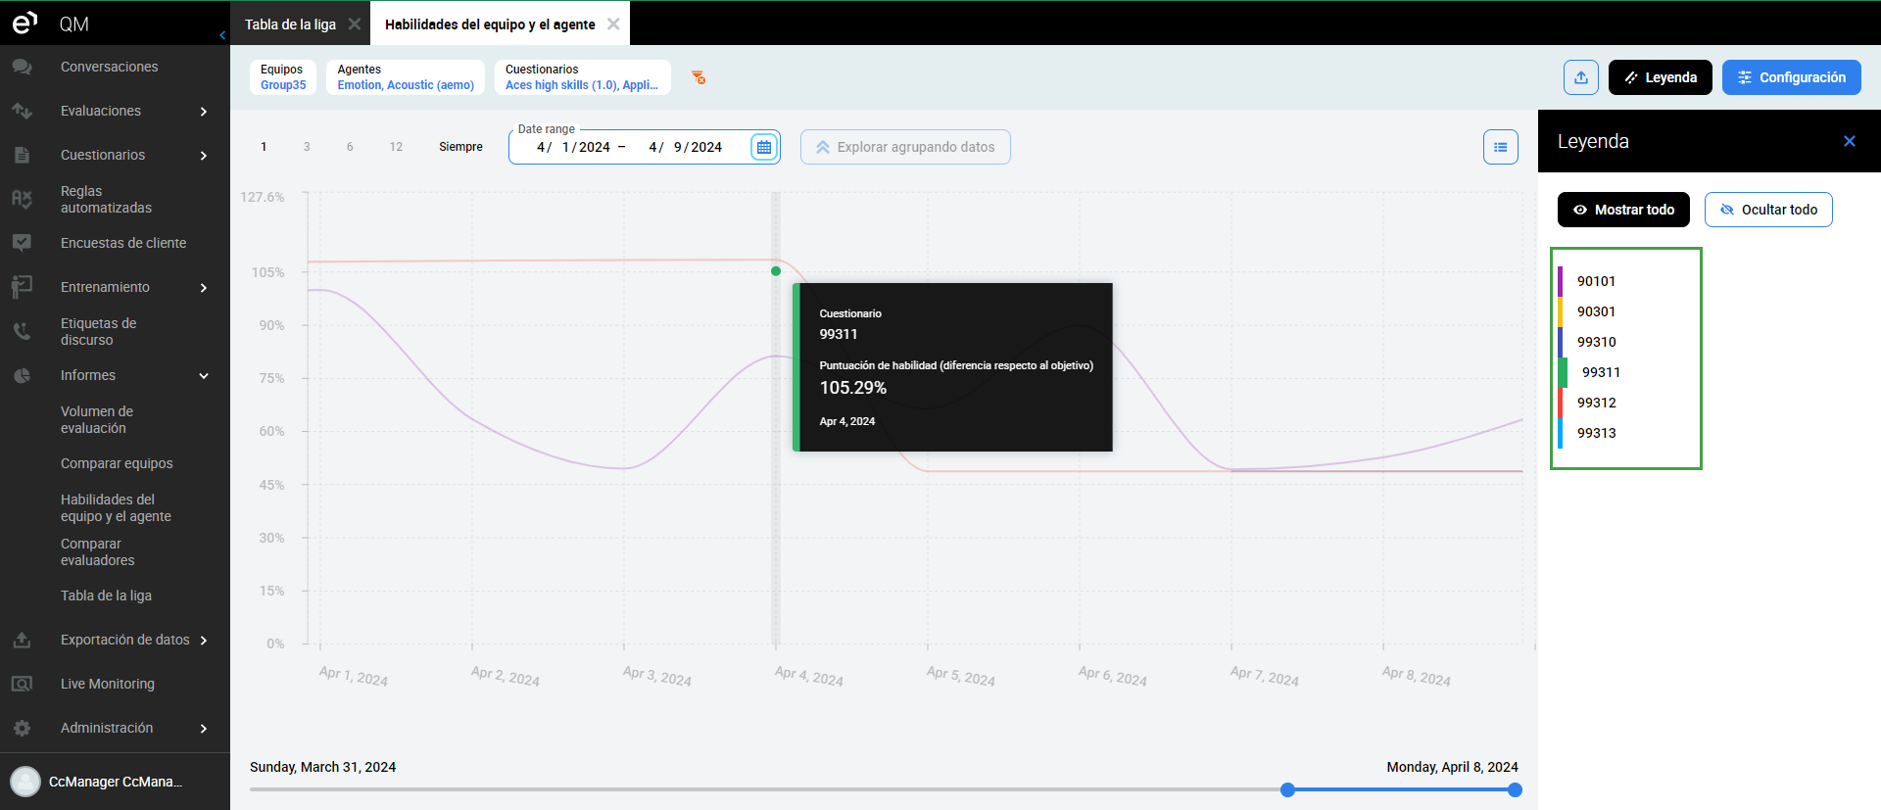The height and width of the screenshot is (810, 1881).
Task: Expand the Administración submenu
Action: [204, 729]
